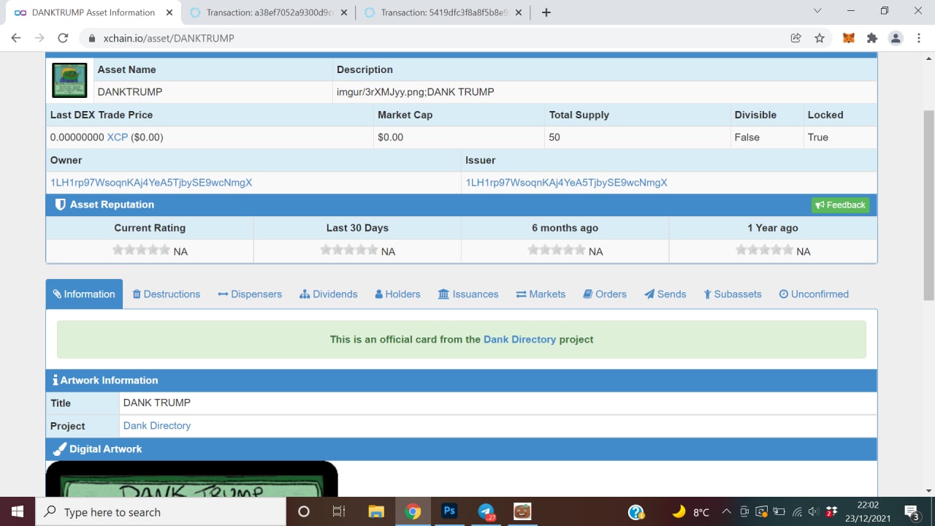Open File Explorer from the taskbar

tap(375, 511)
